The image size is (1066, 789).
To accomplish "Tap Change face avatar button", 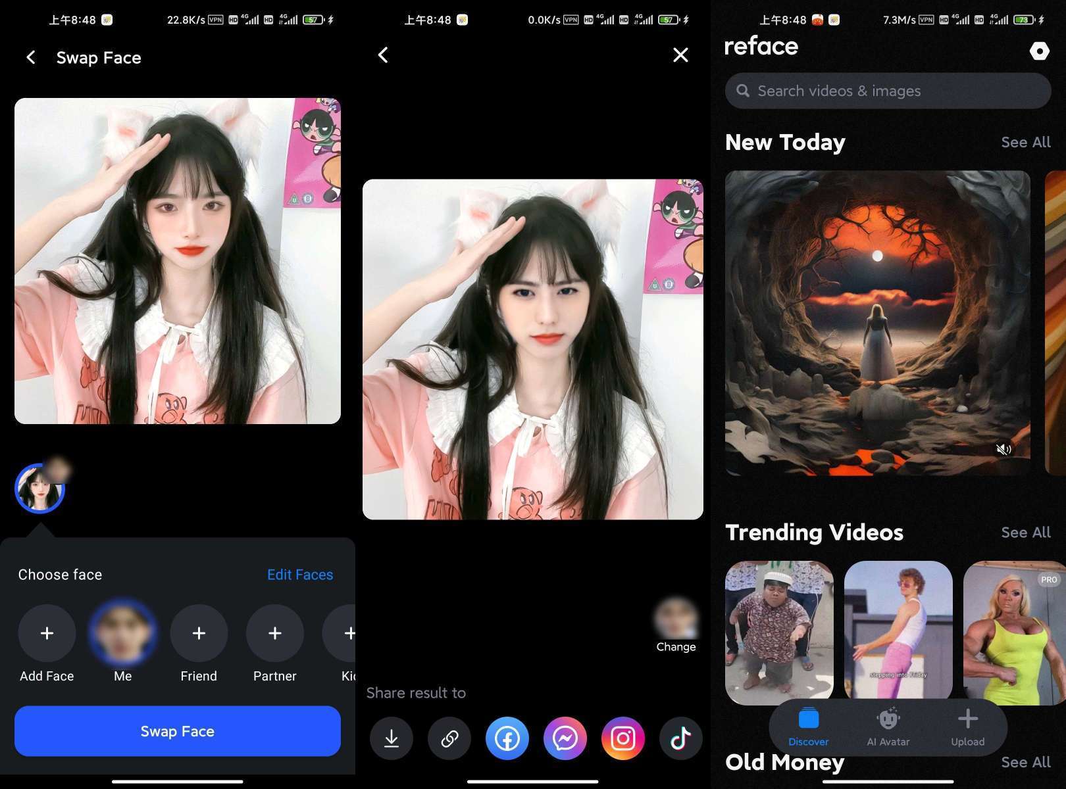I will pos(676,625).
